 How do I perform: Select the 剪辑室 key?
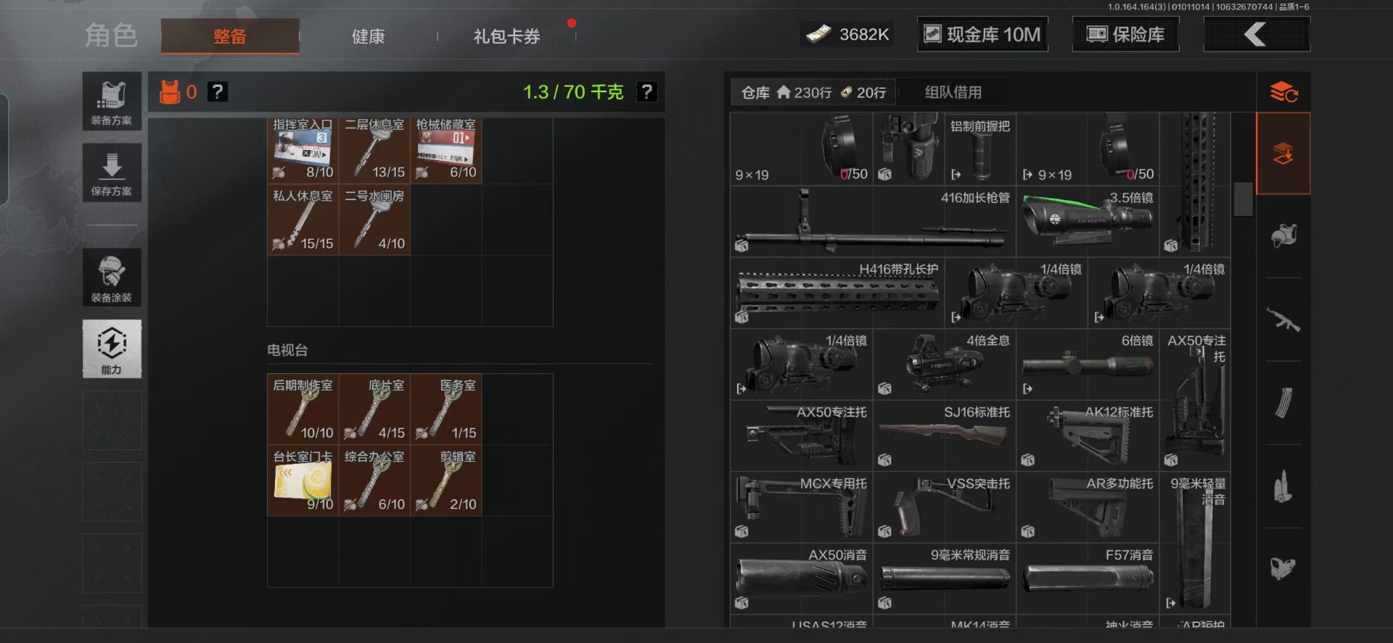tap(446, 481)
